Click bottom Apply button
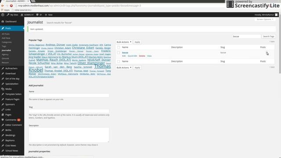The height and width of the screenshot is (158, 281). [137, 68]
